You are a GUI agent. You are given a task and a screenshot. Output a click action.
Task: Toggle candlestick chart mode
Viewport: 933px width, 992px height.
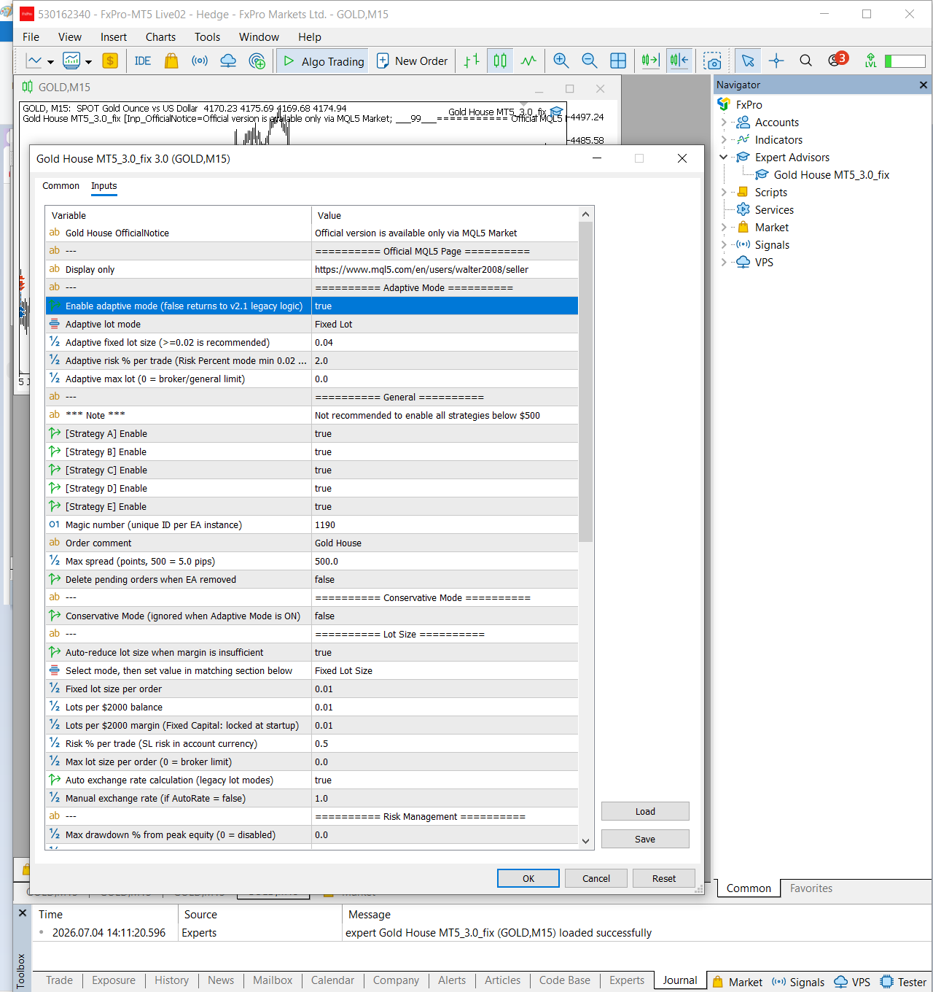point(500,61)
